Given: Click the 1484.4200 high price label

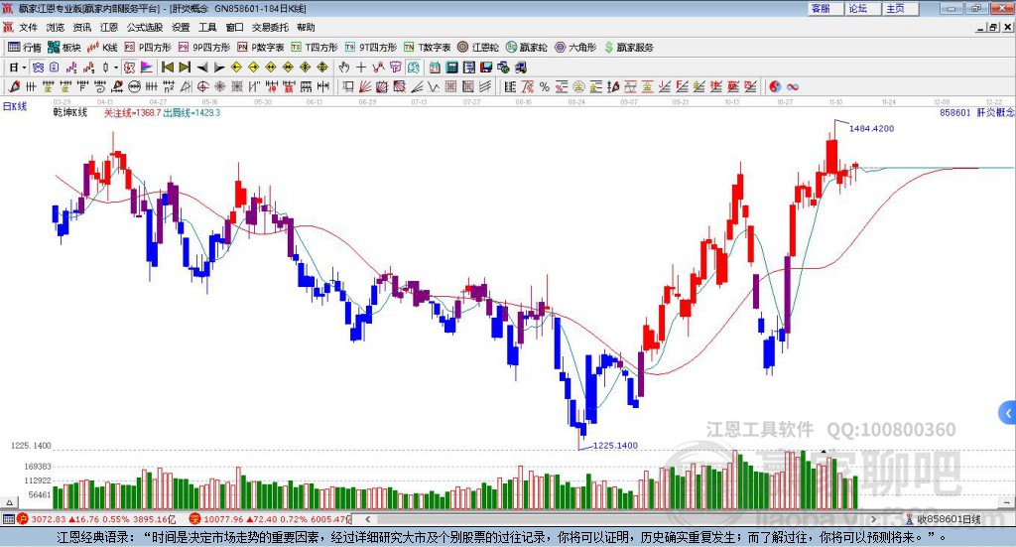Looking at the screenshot, I should click(x=871, y=128).
